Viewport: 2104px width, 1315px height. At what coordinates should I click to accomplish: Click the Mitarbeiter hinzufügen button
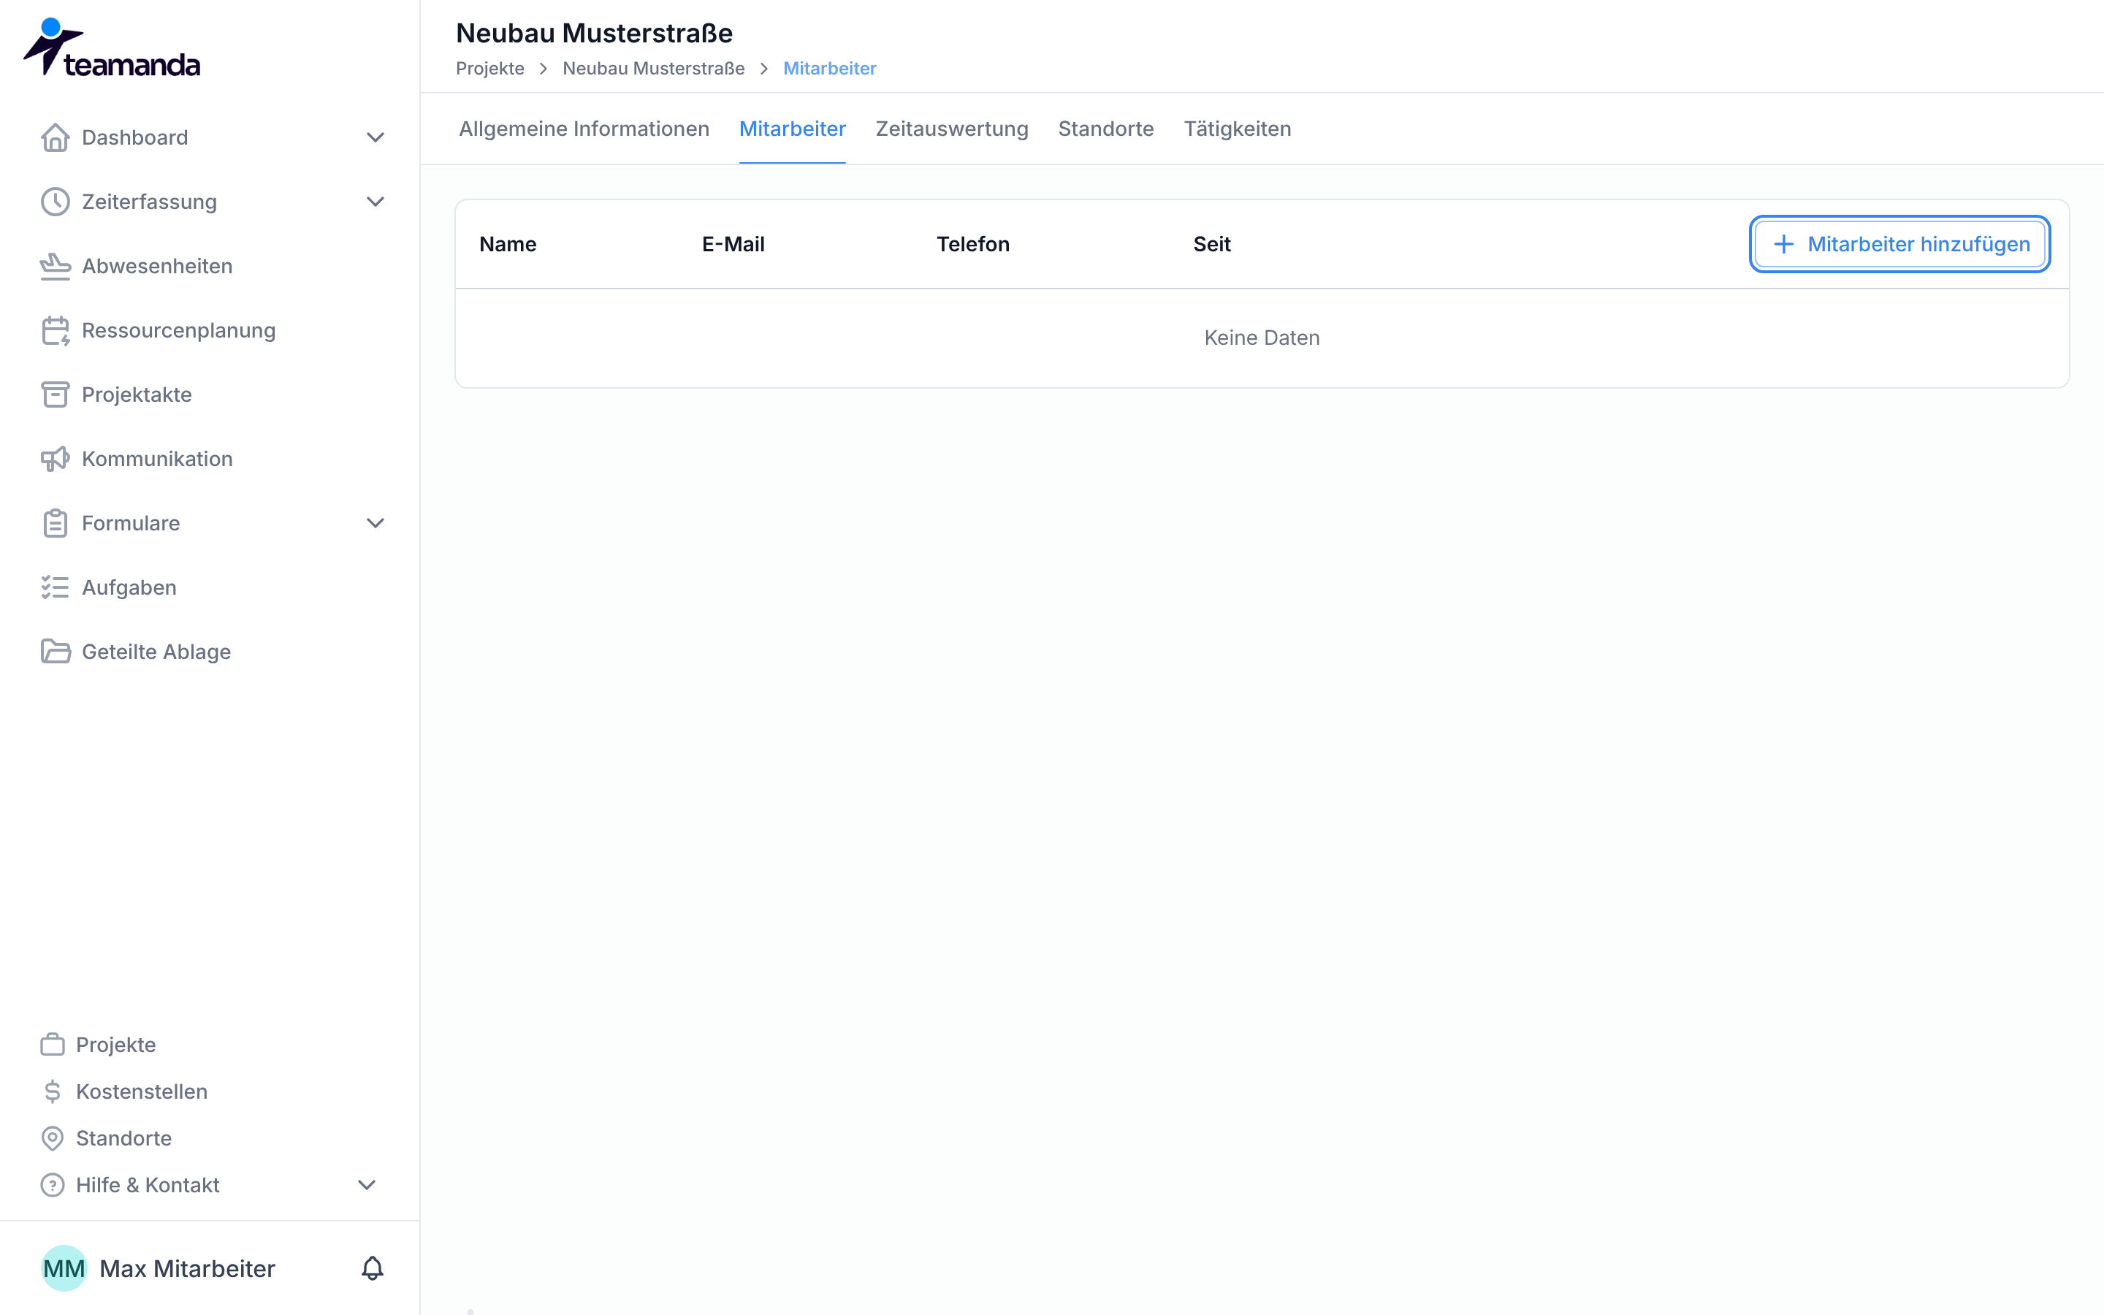click(x=1899, y=245)
